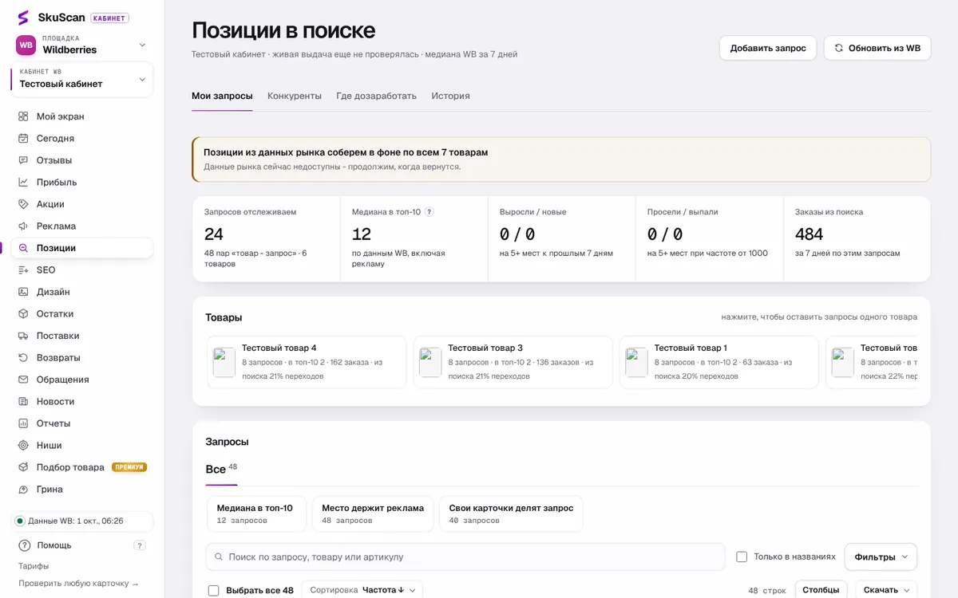Select the Тестовый товар 3 card
The width and height of the screenshot is (958, 598).
513,362
